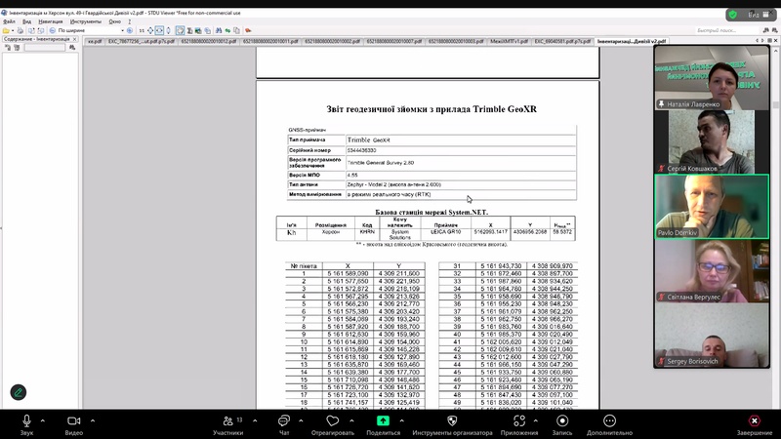Click the open file folder icon in STDU Viewer
781x439 pixels.
point(6,30)
